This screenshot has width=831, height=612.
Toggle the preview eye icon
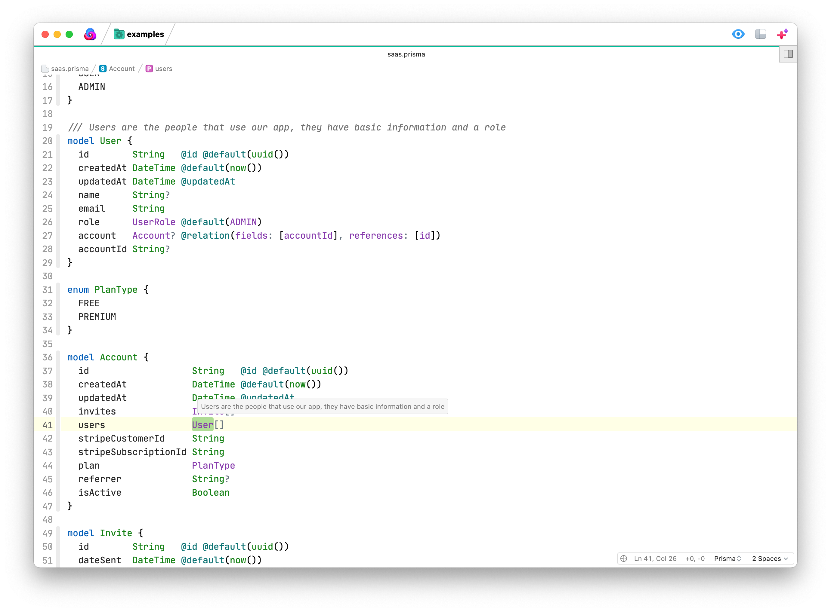pyautogui.click(x=738, y=35)
